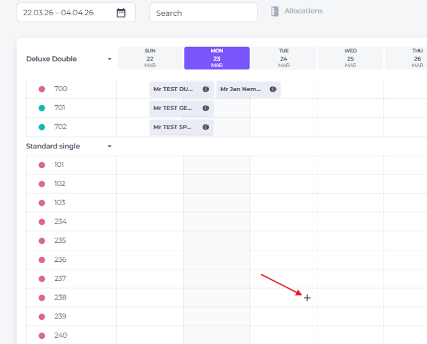Viewport: 427px width, 344px height.
Task: Open the Mr Jan Nem reservation block
Action: (x=242, y=89)
